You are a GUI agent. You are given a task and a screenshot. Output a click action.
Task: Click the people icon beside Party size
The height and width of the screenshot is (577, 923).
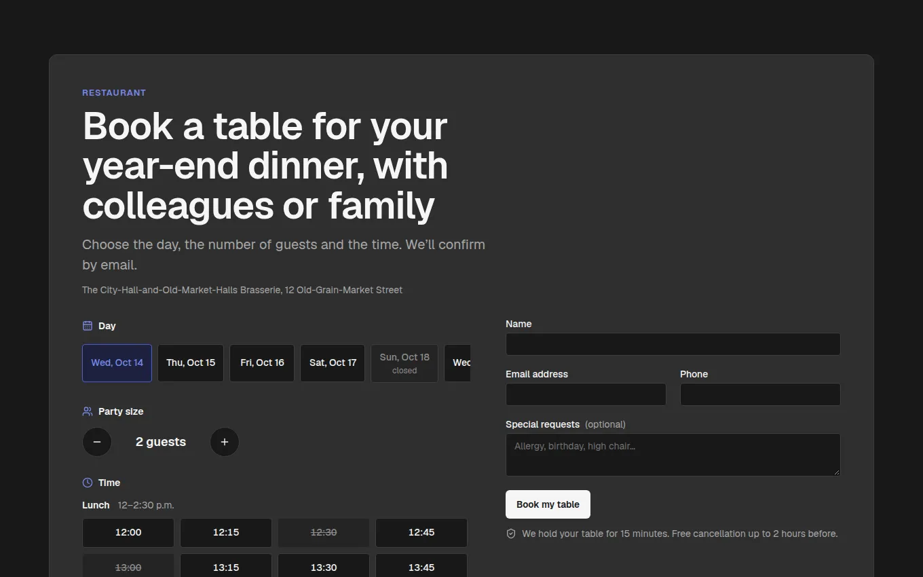(x=88, y=411)
